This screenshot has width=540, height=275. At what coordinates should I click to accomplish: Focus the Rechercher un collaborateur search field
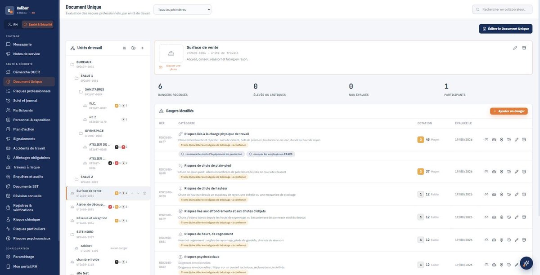tap(502, 9)
